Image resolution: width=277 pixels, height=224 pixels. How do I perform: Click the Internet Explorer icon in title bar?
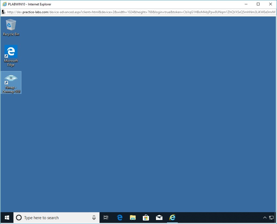[5, 4]
